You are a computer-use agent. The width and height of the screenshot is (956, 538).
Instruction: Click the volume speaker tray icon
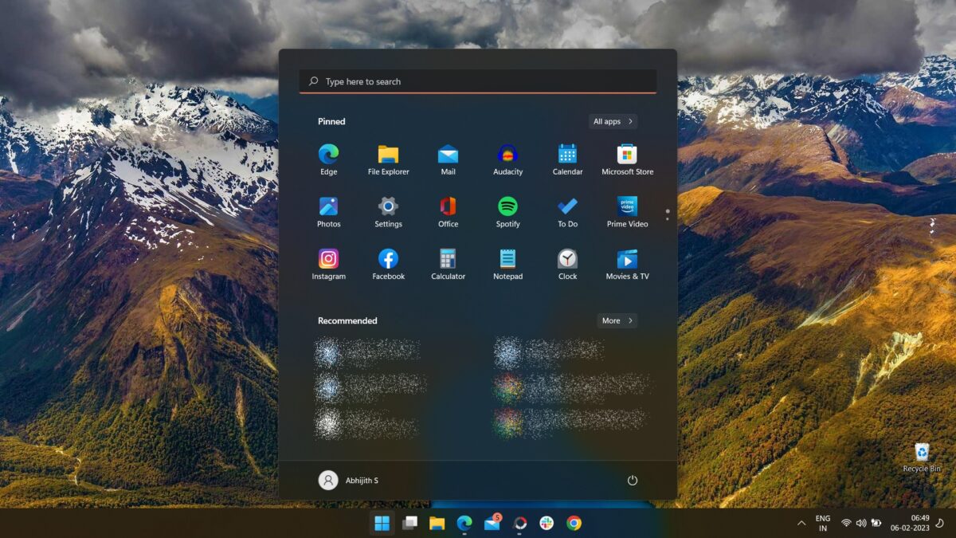coord(861,523)
